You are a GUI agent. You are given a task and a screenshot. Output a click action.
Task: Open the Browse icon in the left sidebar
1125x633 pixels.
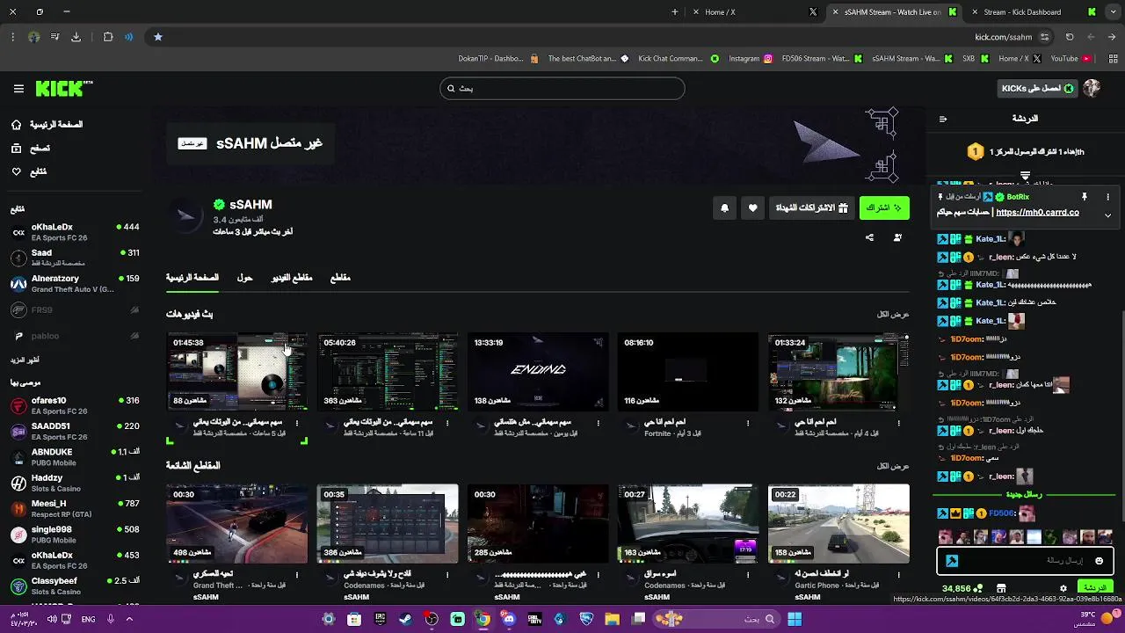click(x=16, y=149)
